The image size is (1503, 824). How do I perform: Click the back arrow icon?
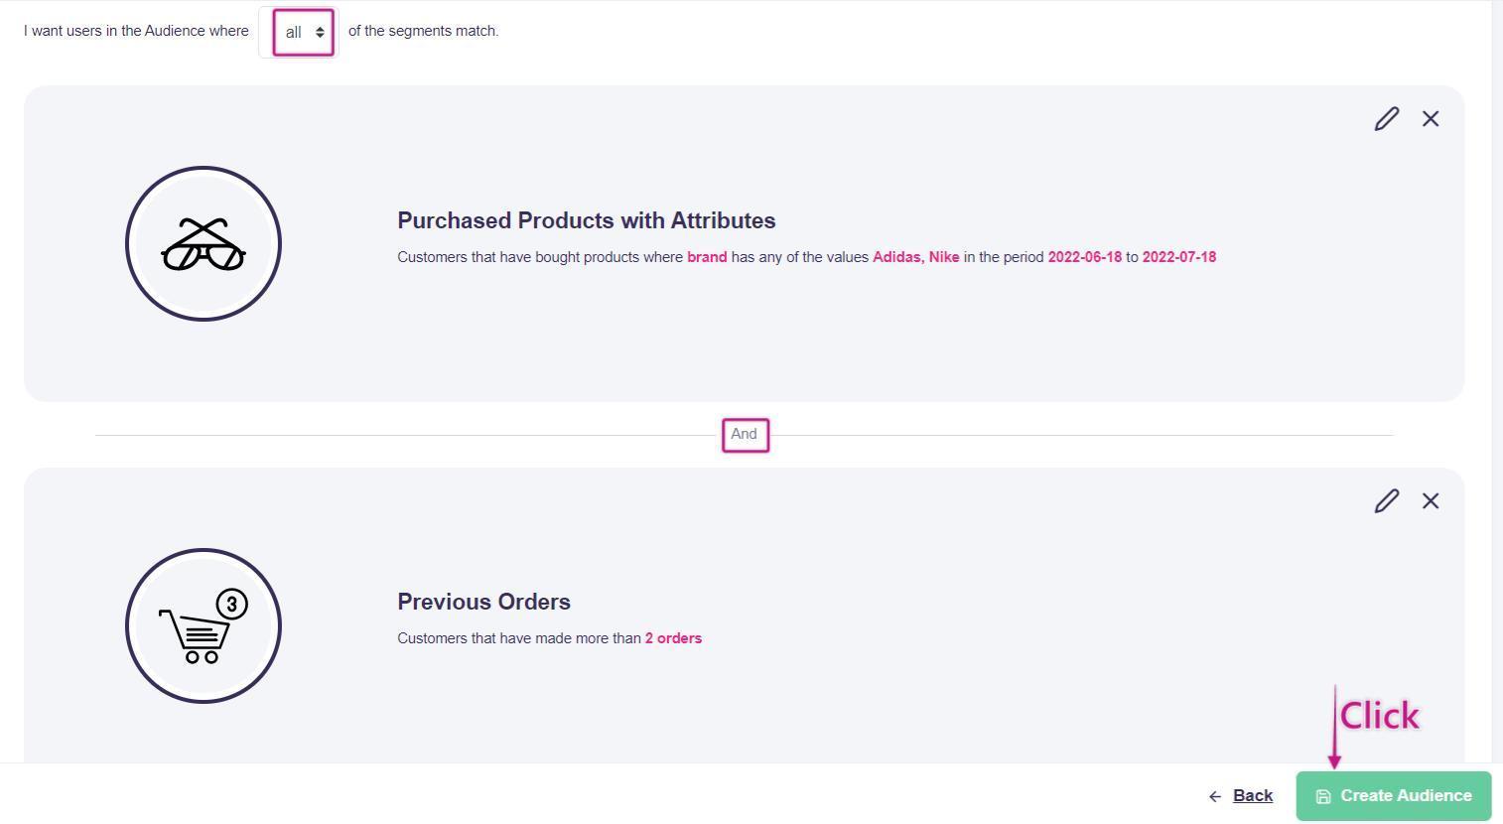pos(1215,797)
